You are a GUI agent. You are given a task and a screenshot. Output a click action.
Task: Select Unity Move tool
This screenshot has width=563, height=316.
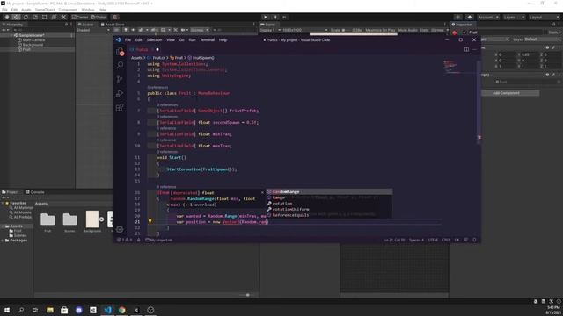click(x=16, y=18)
